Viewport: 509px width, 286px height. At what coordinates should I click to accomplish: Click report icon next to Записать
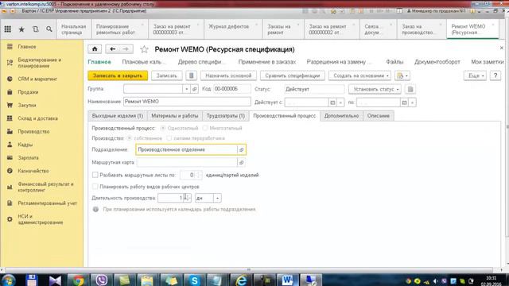[191, 75]
